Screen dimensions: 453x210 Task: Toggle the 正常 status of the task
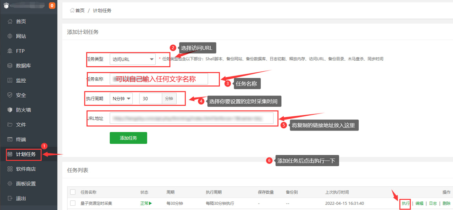pos(146,203)
